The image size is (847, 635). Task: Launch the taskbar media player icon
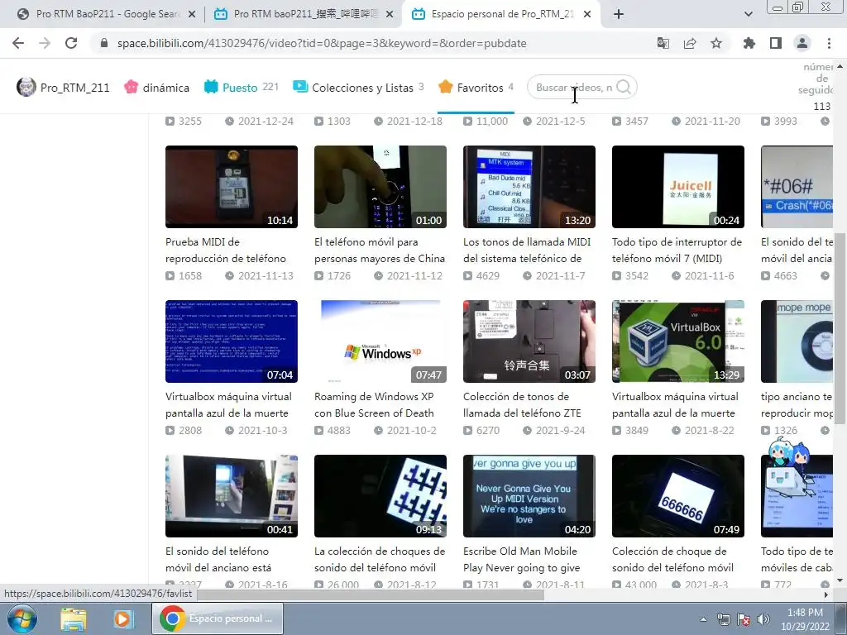click(x=122, y=618)
